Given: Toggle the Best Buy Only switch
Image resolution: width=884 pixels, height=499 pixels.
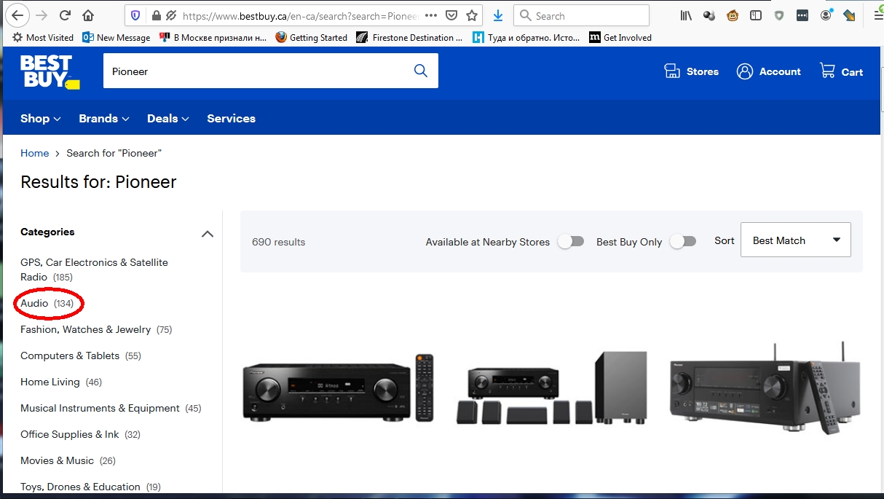Looking at the screenshot, I should pyautogui.click(x=683, y=241).
